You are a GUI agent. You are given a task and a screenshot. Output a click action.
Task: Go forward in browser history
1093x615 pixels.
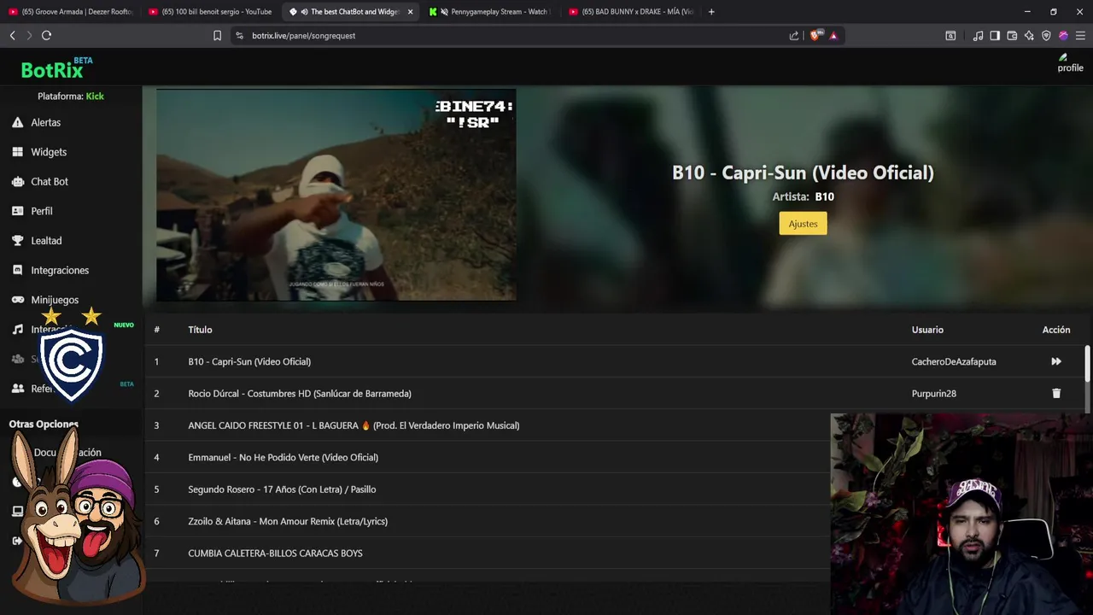29,35
